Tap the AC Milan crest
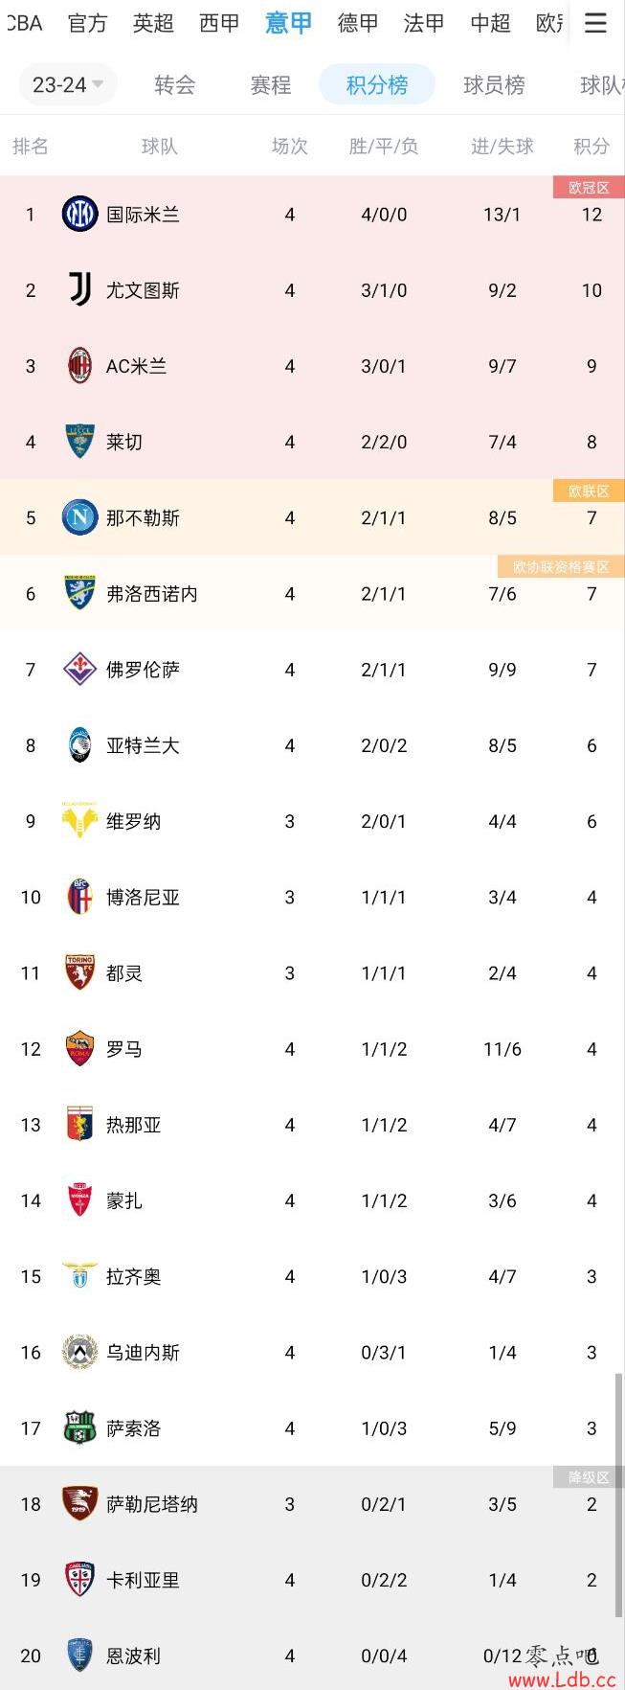Image resolution: width=625 pixels, height=1690 pixels. 79,365
